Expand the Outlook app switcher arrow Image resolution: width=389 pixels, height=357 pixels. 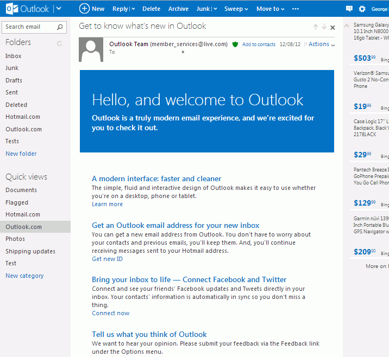[x=59, y=9]
